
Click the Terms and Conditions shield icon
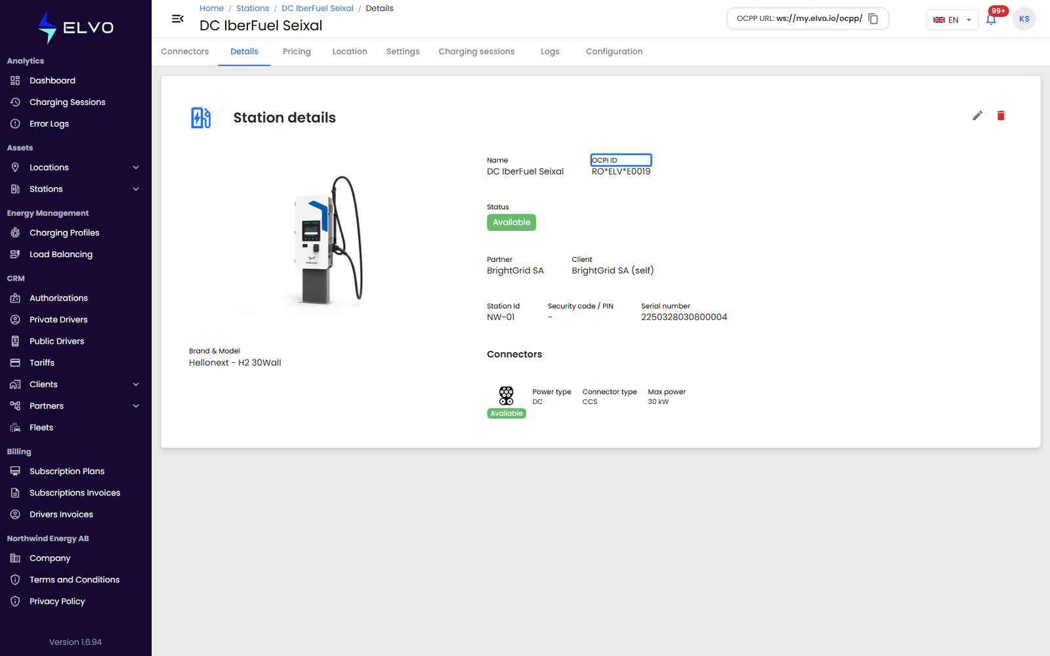15,580
